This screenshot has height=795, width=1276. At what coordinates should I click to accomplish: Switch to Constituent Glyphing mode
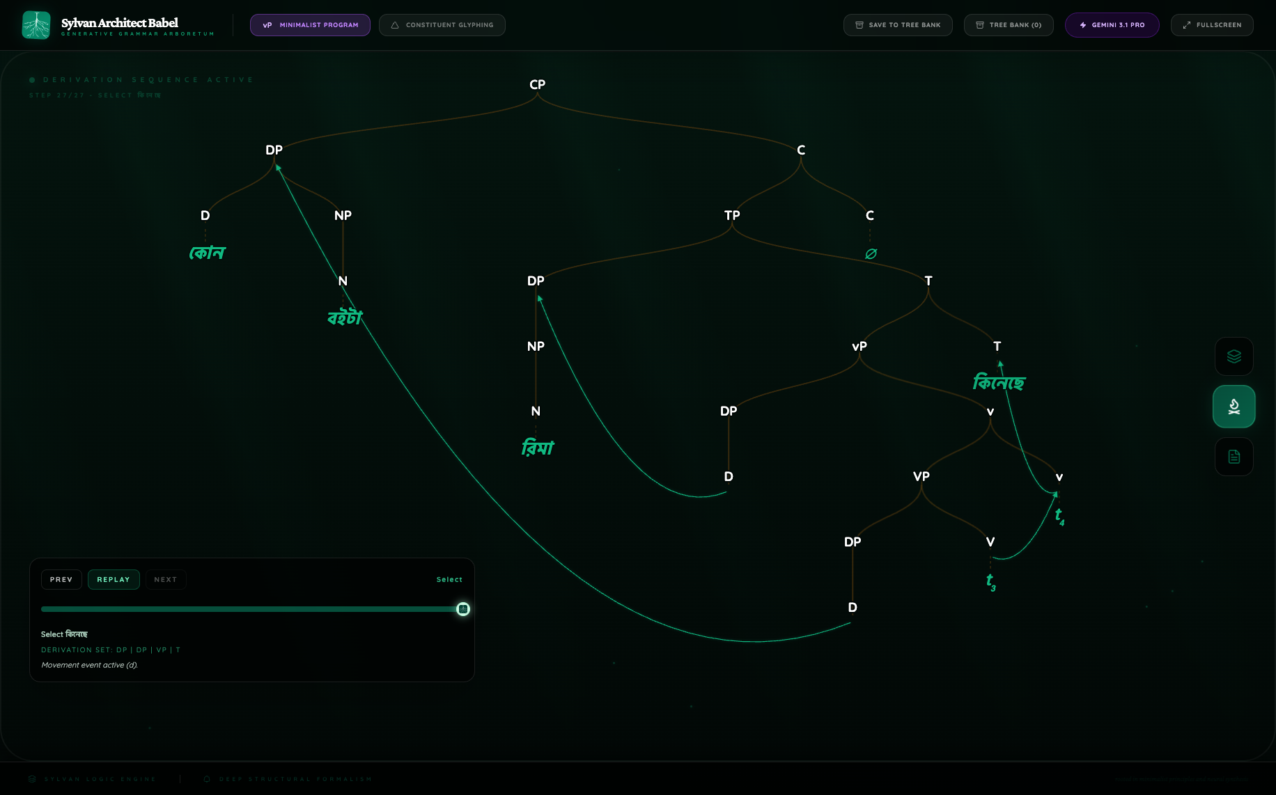(442, 25)
